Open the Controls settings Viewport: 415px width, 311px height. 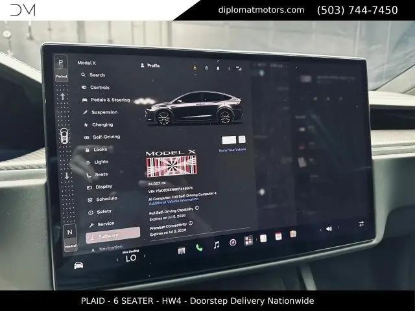pyautogui.click(x=95, y=87)
